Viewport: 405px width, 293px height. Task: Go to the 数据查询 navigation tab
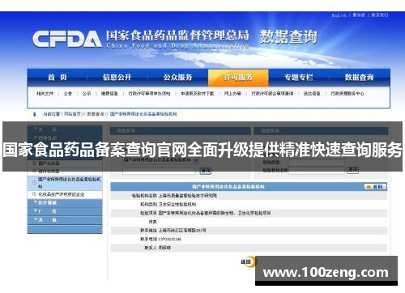click(359, 78)
